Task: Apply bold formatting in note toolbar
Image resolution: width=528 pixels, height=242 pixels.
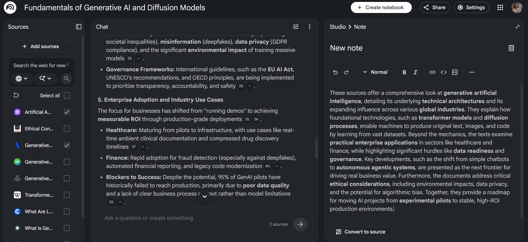Action: click(x=404, y=72)
